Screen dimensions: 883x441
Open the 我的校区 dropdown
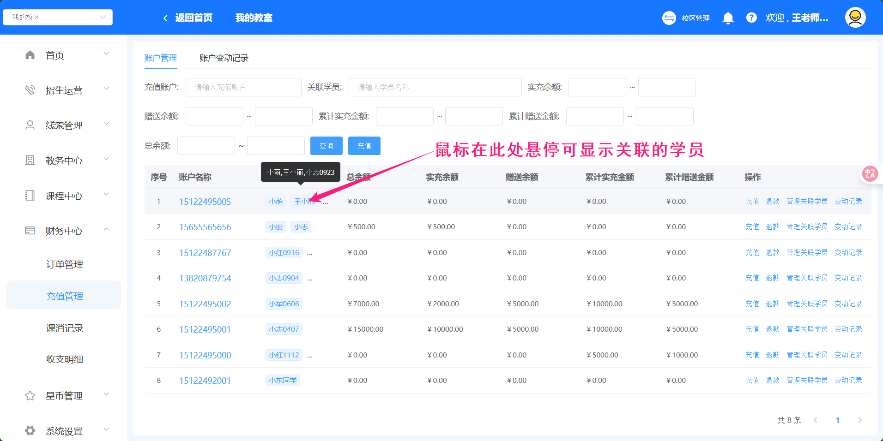point(58,18)
